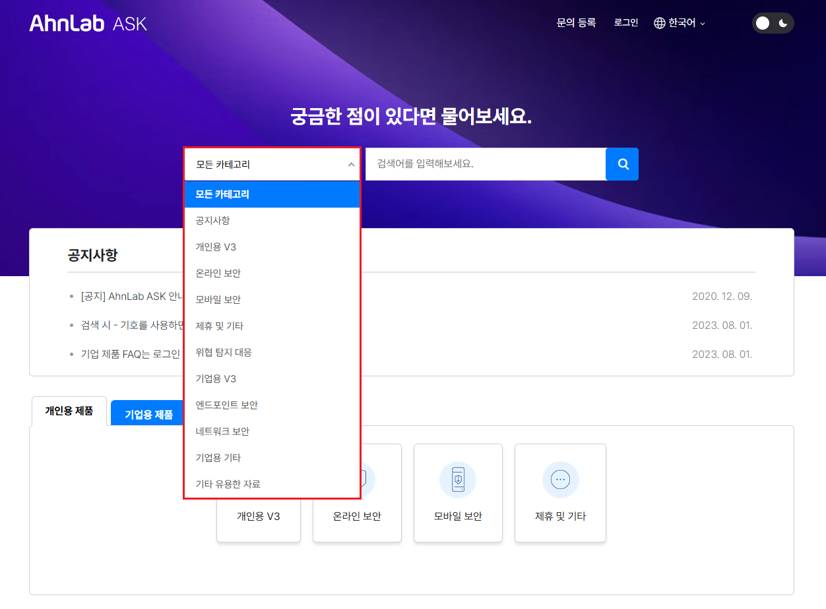Choose 위협 탐지 대응 category option
This screenshot has height=609, width=826.
[x=272, y=353]
